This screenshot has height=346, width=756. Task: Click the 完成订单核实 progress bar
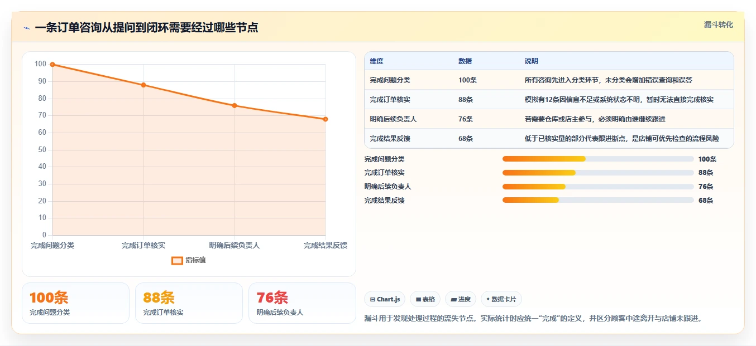(598, 173)
